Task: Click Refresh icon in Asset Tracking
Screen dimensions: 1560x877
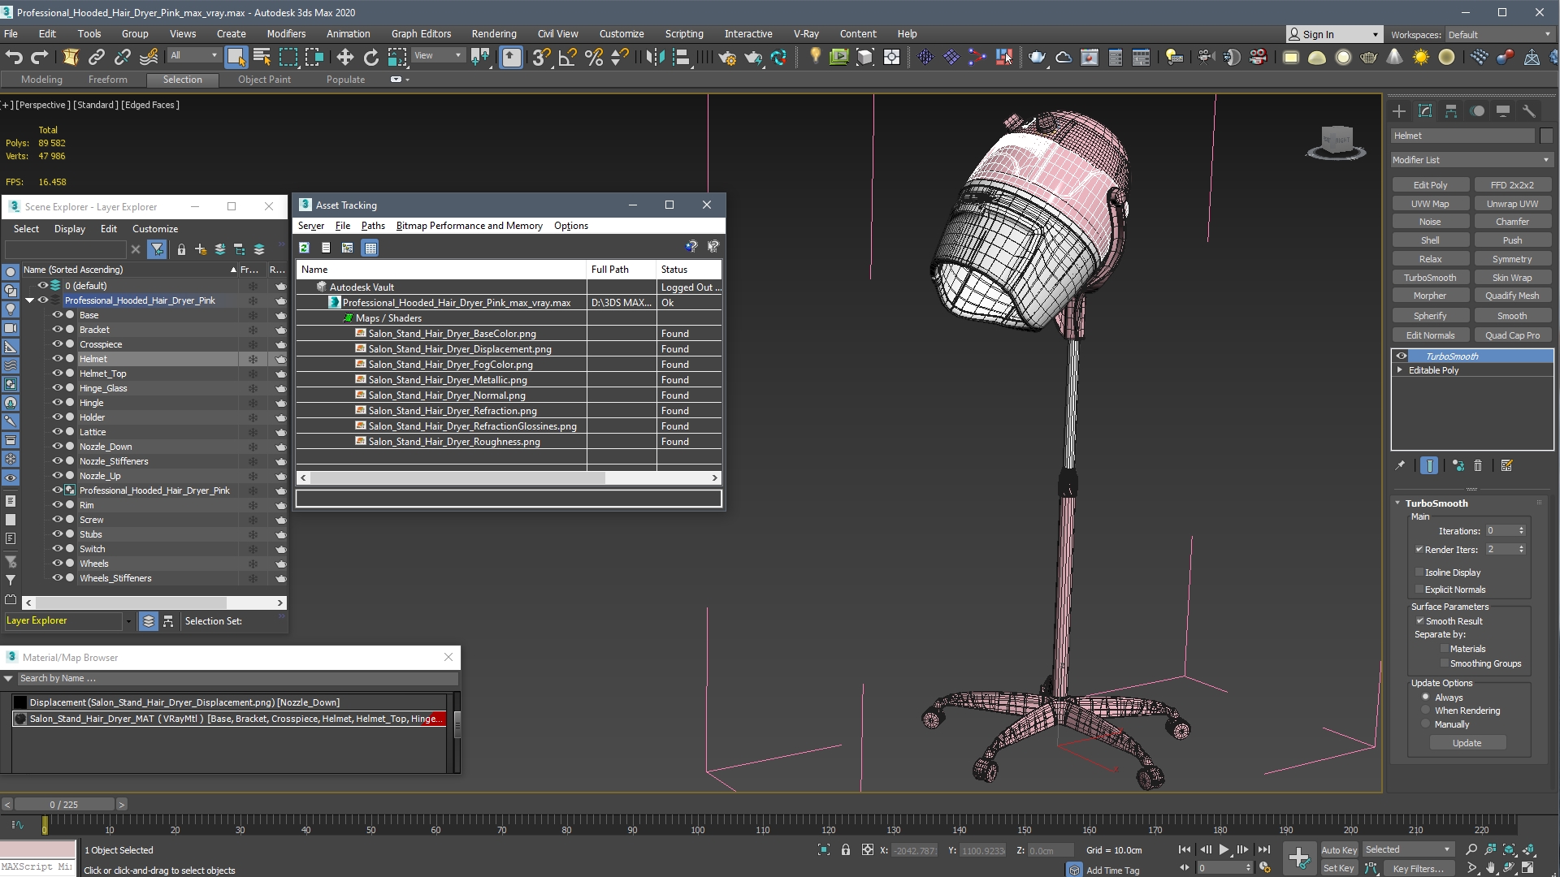Action: point(304,248)
